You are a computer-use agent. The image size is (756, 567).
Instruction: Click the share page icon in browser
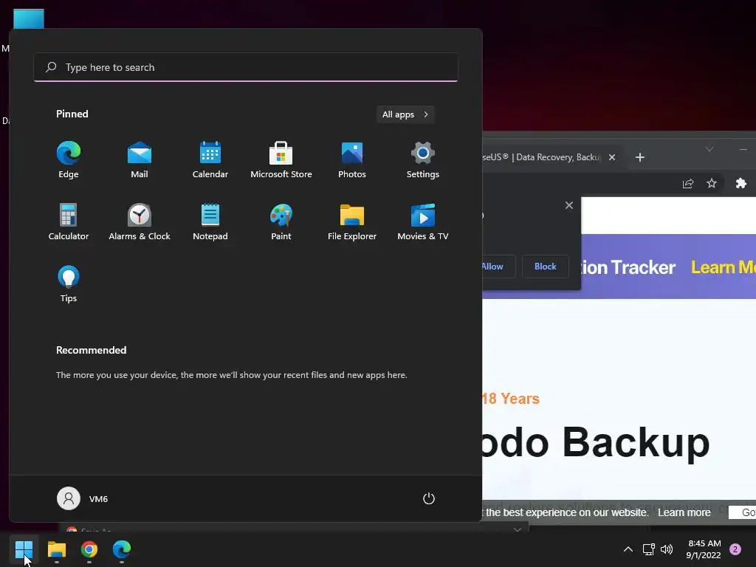[688, 183]
